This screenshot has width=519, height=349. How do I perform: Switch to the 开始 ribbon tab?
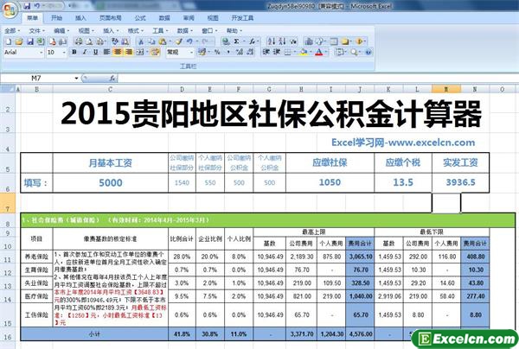tap(56, 18)
